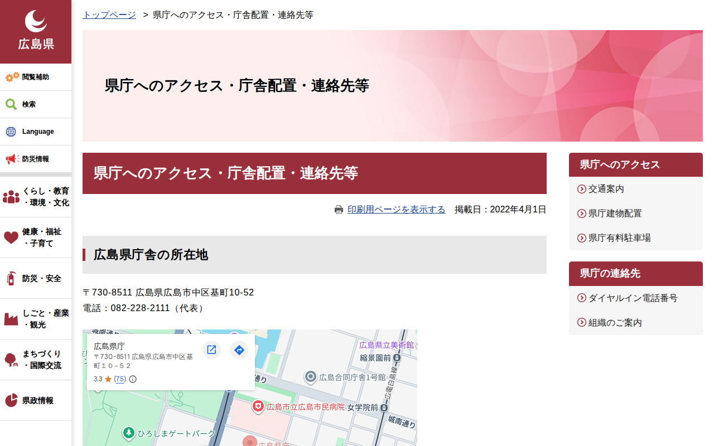Click the current breadcrumb 県庁へのアクセス・庁舎配置・連絡先等
This screenshot has width=714, height=446.
233,14
